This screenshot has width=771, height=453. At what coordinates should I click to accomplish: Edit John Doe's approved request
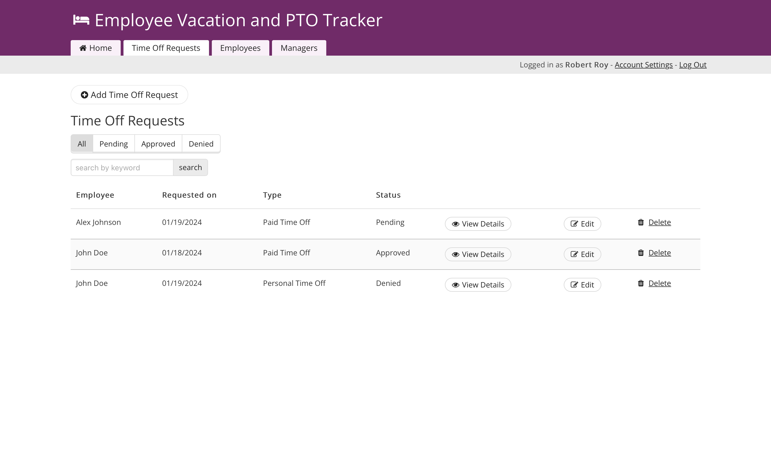click(x=582, y=254)
